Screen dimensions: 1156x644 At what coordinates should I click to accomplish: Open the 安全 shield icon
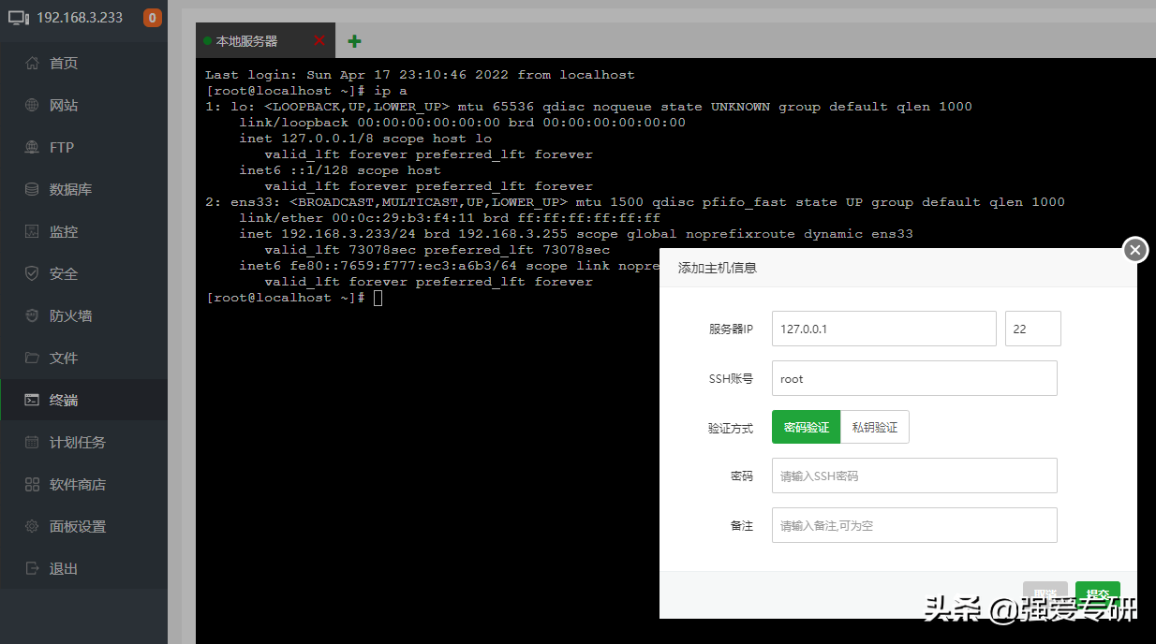point(32,274)
